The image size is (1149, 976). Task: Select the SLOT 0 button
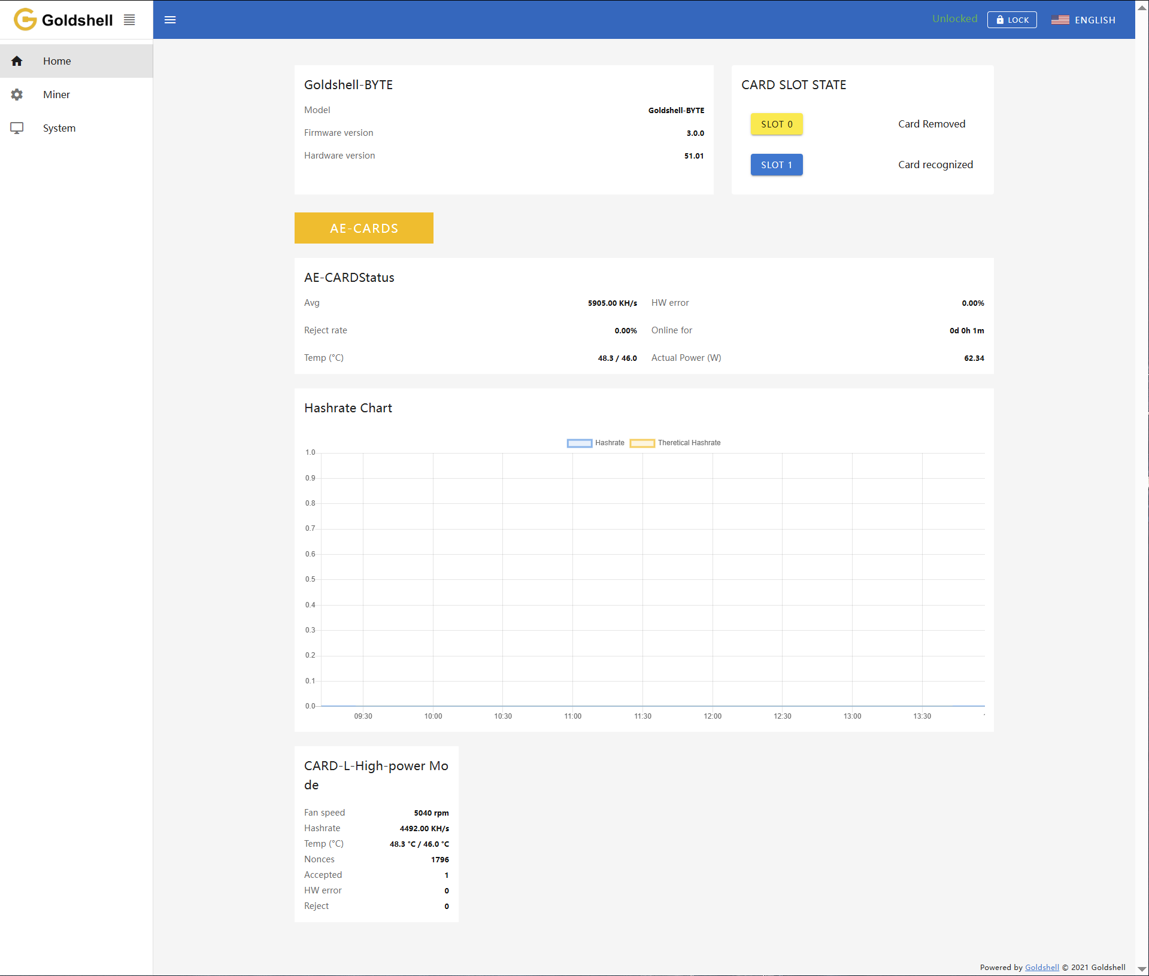(777, 124)
